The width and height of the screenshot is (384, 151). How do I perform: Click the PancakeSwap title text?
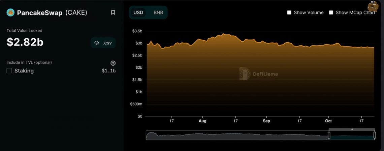[x=40, y=13]
